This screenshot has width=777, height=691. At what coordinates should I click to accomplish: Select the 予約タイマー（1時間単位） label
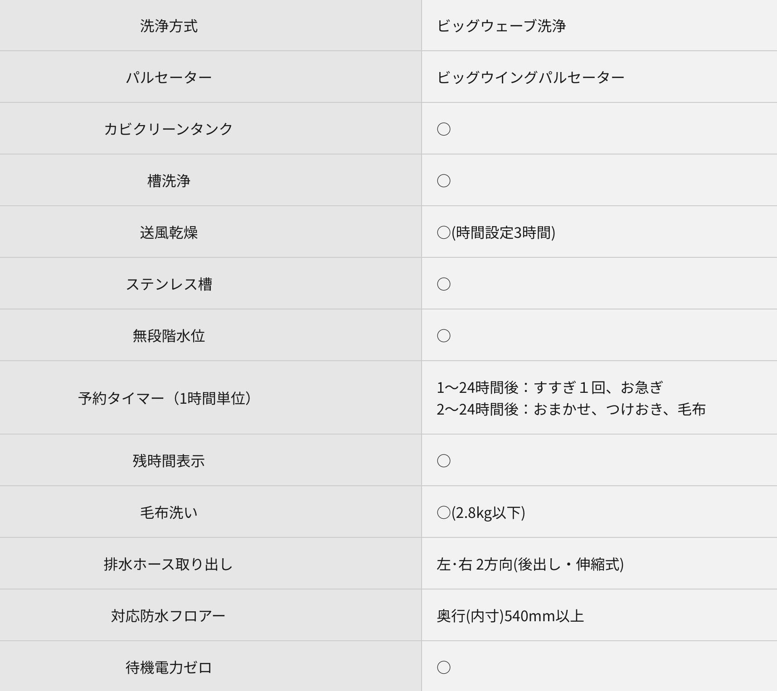point(165,398)
